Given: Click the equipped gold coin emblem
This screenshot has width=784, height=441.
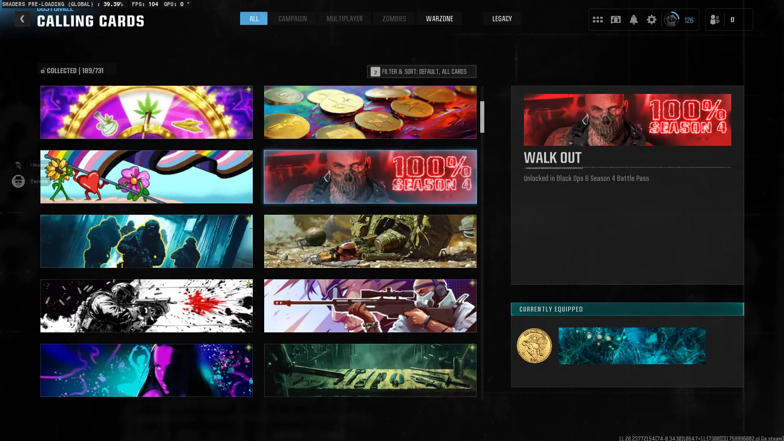Looking at the screenshot, I should pyautogui.click(x=534, y=345).
